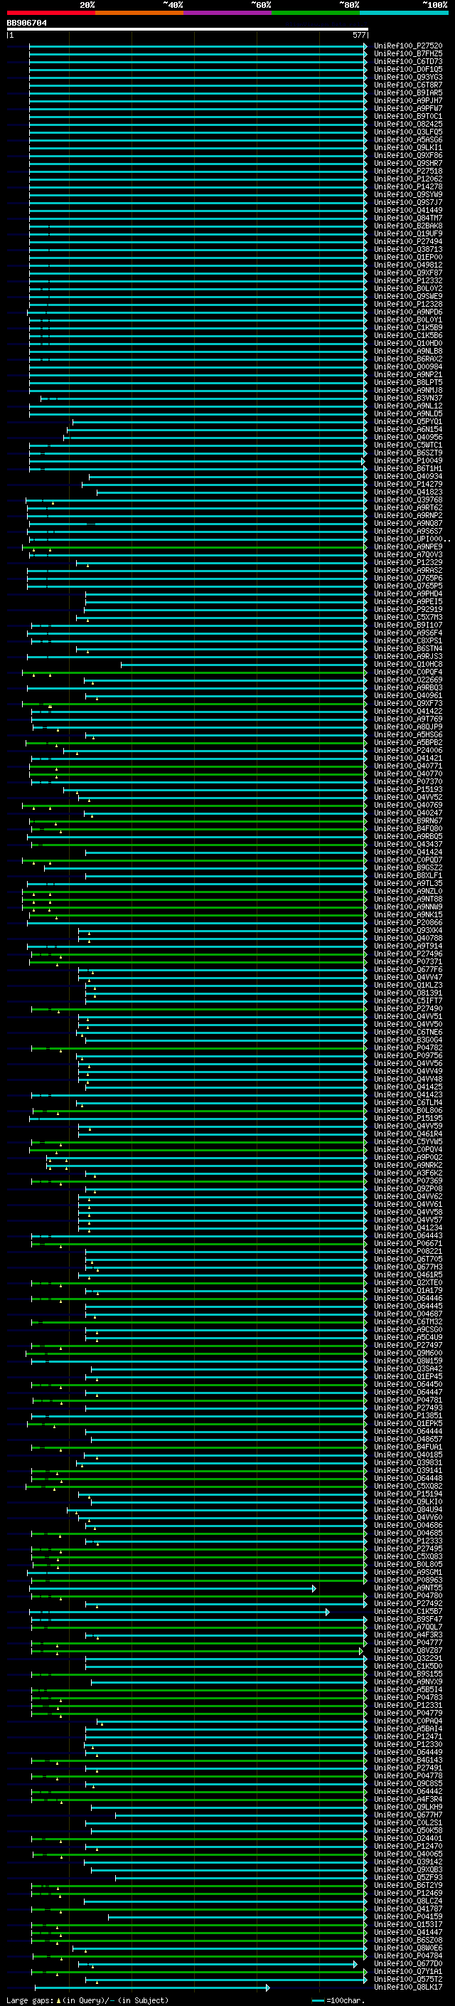
Task: Click the UniRef100_Q575T2 hit label
Action: point(408,1979)
